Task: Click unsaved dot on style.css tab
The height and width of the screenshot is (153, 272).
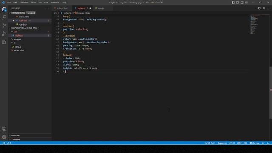Action: [x=90, y=8]
